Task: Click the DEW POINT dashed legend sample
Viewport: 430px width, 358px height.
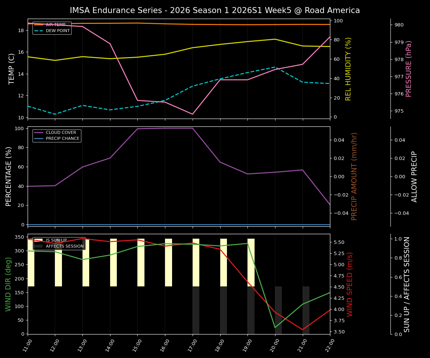Action: click(x=39, y=31)
